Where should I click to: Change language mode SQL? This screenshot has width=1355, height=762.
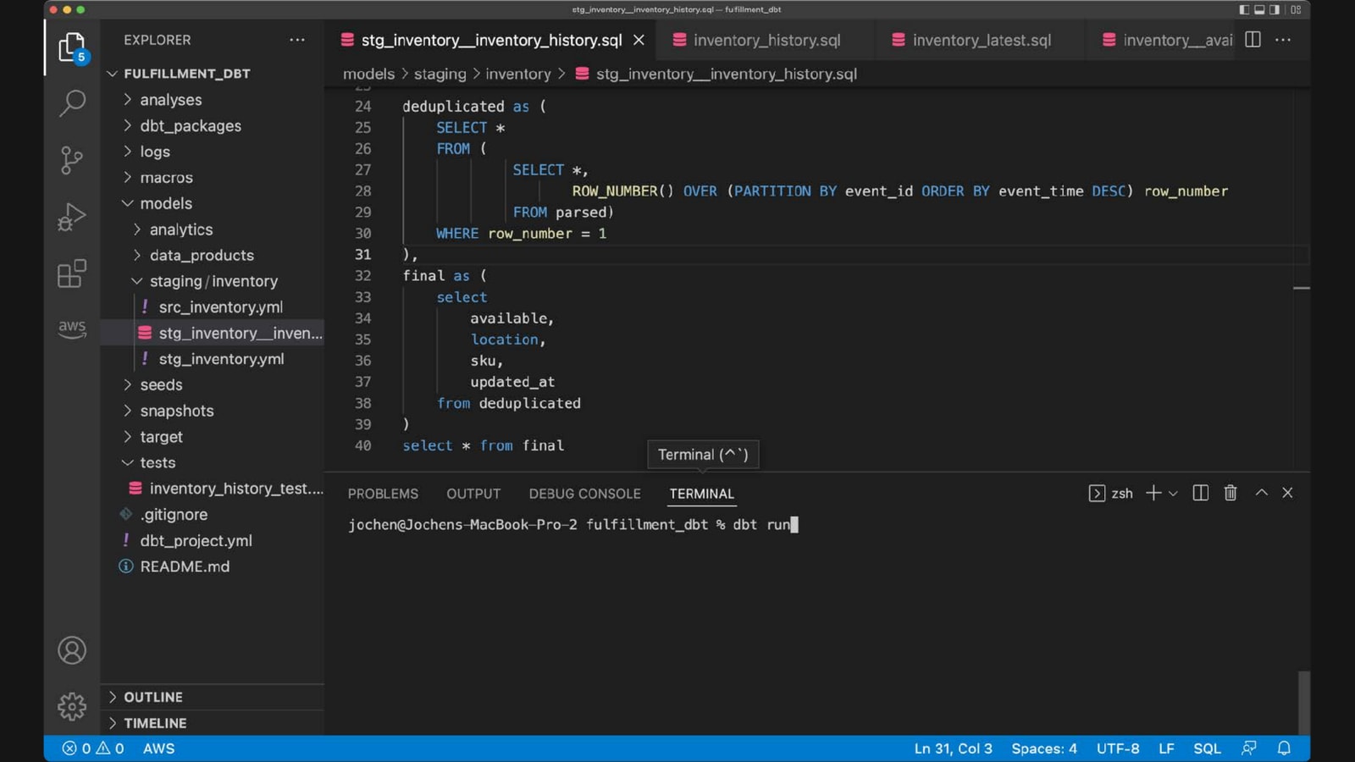[x=1207, y=748]
